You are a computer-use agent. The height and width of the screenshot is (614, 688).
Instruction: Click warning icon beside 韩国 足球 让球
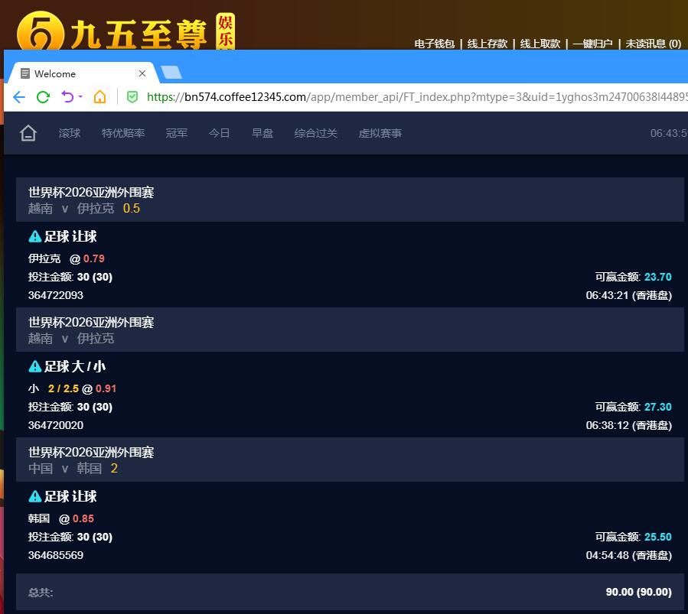[x=34, y=496]
